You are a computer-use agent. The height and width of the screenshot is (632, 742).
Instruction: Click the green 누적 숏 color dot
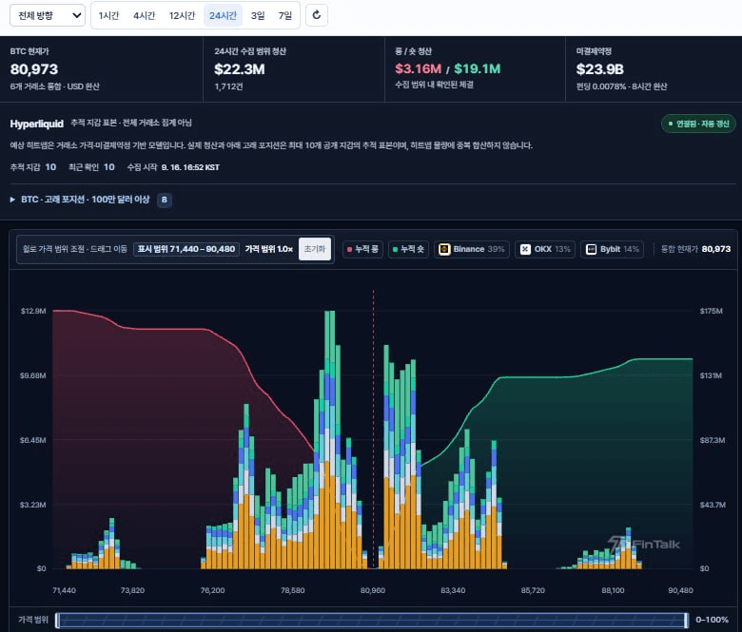click(x=395, y=250)
